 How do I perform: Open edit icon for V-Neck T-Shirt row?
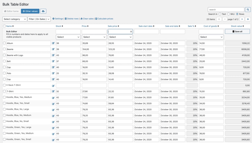[x=53, y=86]
